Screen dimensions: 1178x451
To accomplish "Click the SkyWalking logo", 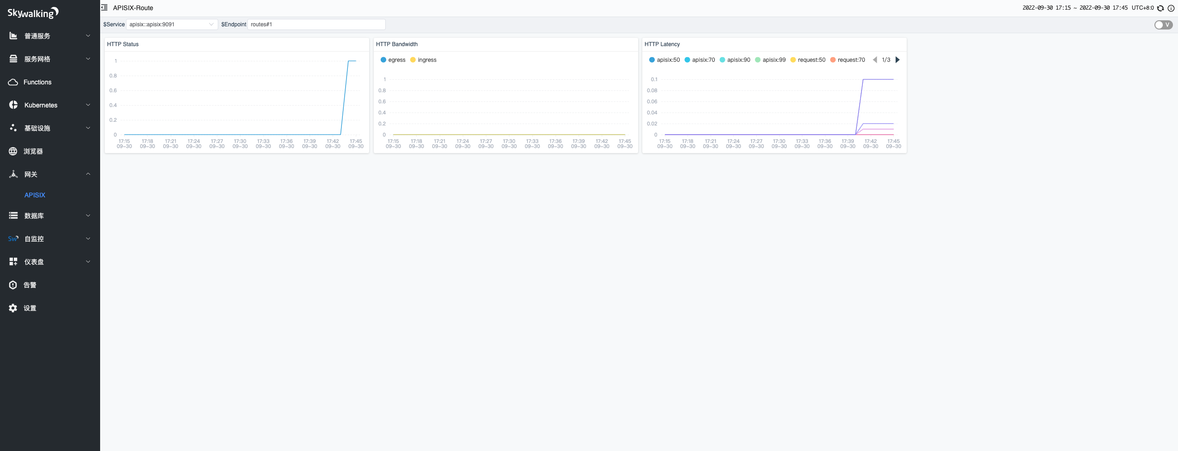I will coord(32,12).
